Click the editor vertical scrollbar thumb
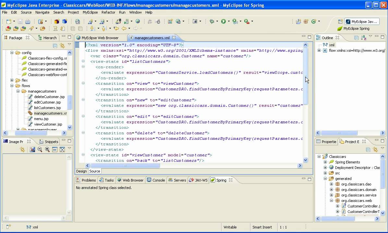This screenshot has width=388, height=233. (x=306, y=75)
